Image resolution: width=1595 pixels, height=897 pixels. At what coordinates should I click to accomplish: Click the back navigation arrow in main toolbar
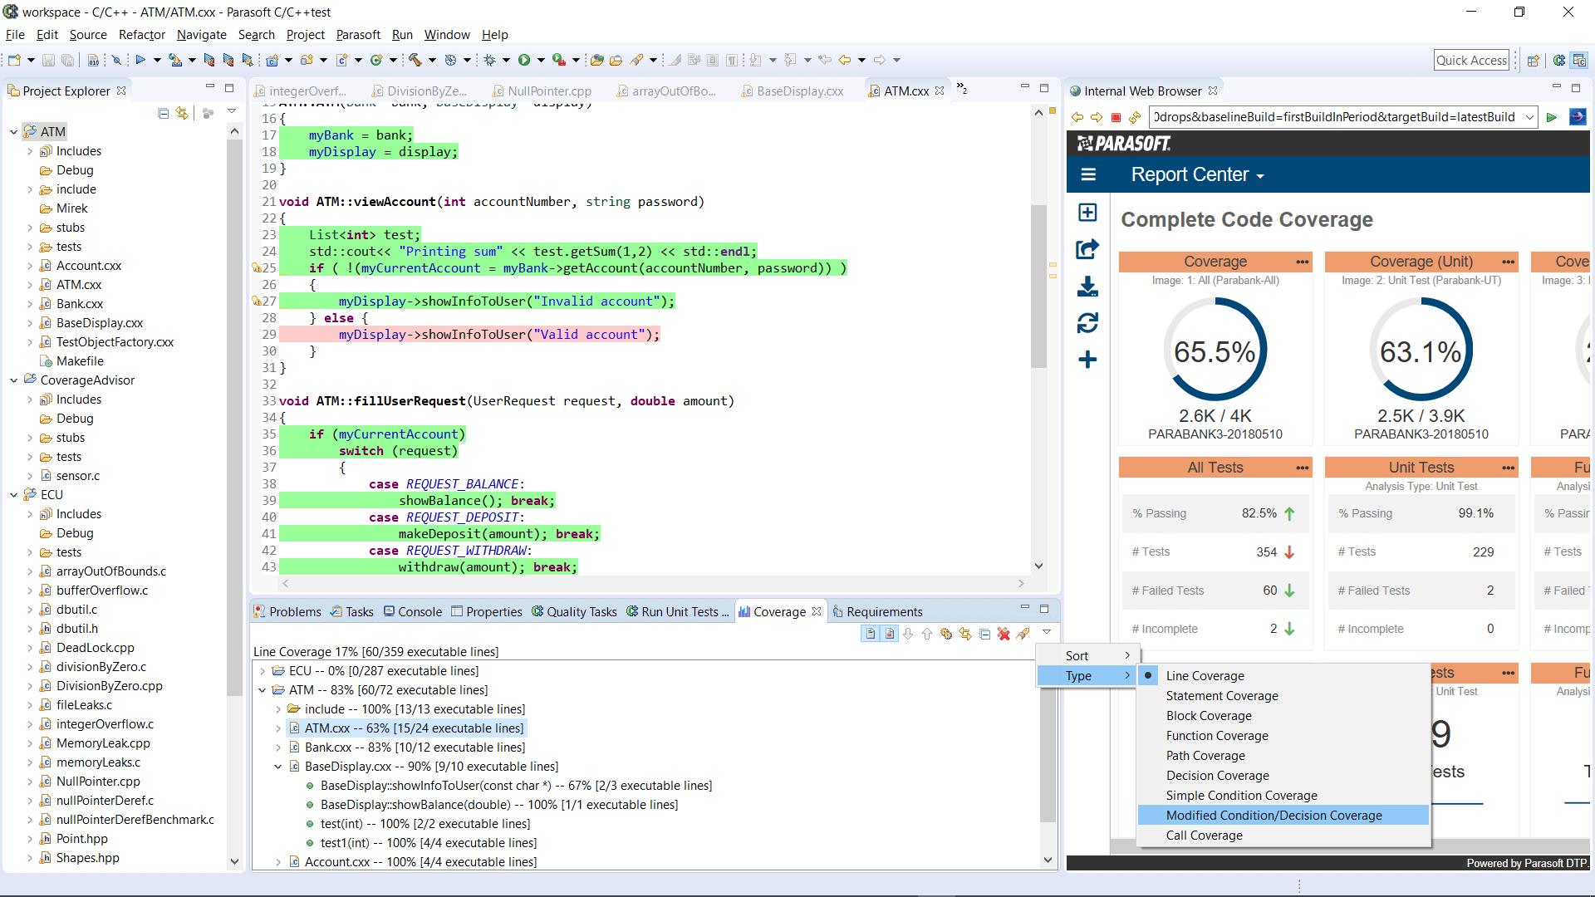click(845, 60)
